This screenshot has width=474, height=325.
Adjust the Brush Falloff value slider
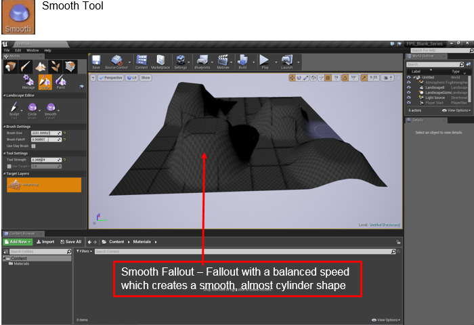(46, 139)
